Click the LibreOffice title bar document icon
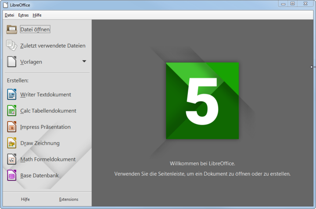316x209 pixels. click(5, 5)
